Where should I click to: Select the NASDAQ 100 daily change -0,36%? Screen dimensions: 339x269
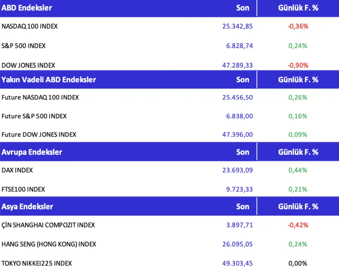tap(298, 26)
